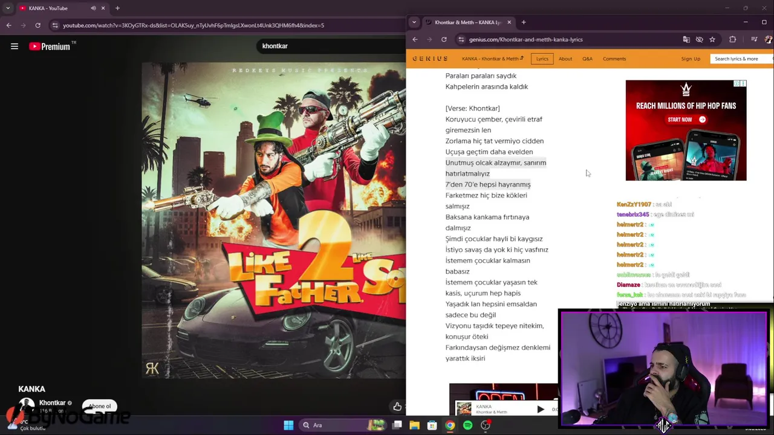Switch to the Comments tab on Genius
The image size is (774, 435).
(614, 59)
